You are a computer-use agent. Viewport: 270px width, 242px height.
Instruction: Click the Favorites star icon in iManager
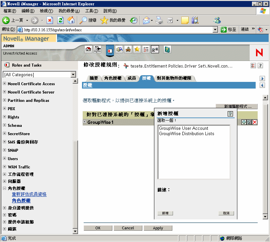(137, 50)
